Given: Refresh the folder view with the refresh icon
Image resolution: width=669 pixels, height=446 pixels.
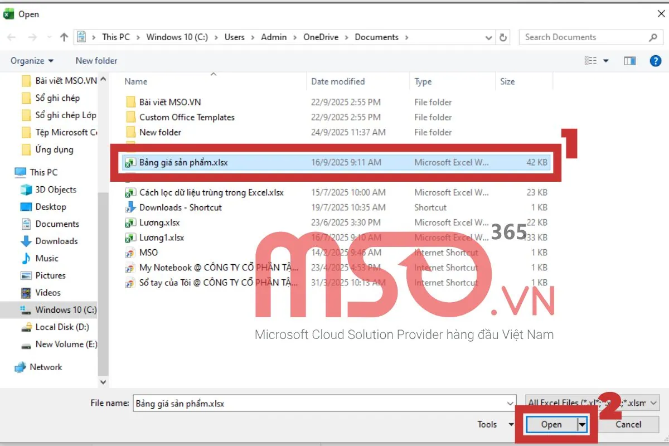Looking at the screenshot, I should pyautogui.click(x=503, y=37).
